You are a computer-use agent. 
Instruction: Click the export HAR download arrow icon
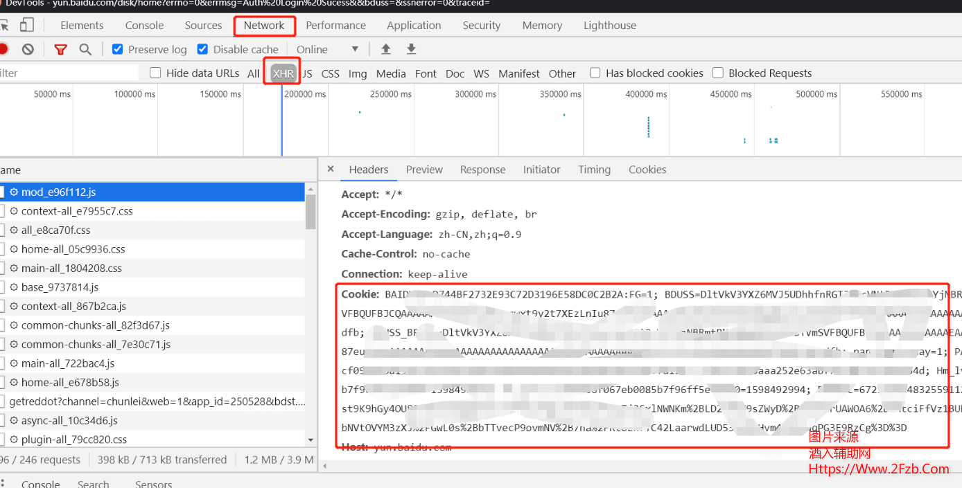(x=411, y=49)
